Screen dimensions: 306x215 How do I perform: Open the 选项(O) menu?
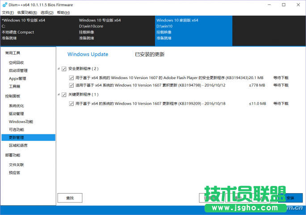coord(47,13)
